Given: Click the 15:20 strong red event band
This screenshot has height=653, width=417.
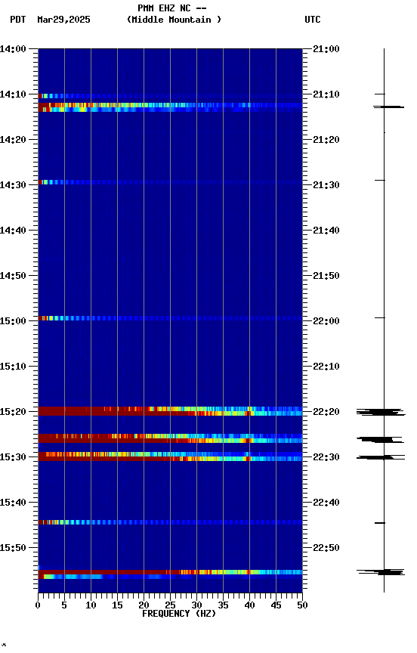Looking at the screenshot, I should click(170, 411).
